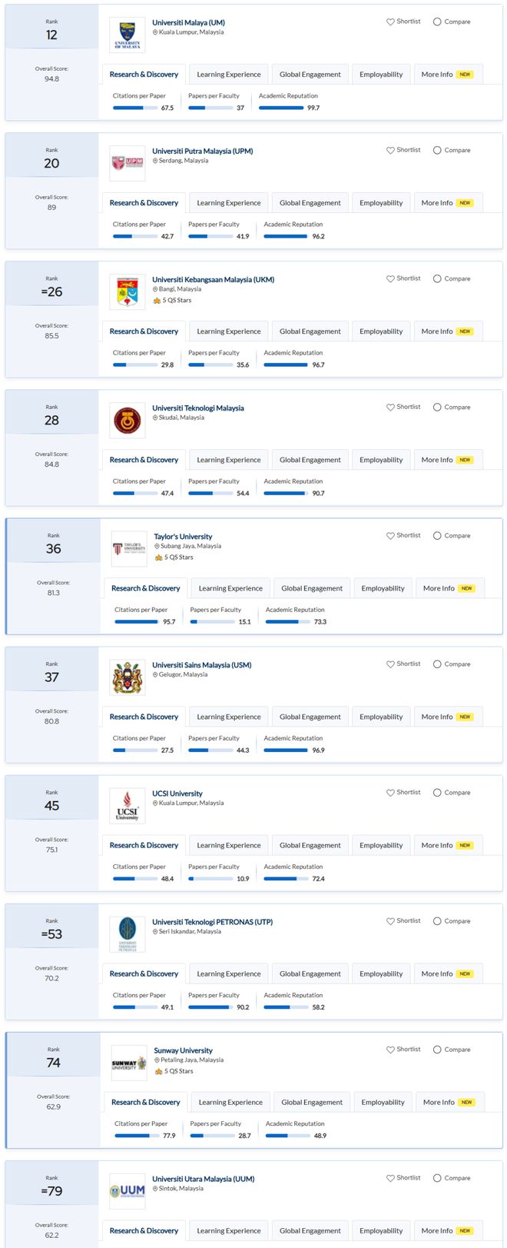507x1248 pixels.
Task: Click the Universiti Putra Malaysia logo
Action: pos(127,163)
